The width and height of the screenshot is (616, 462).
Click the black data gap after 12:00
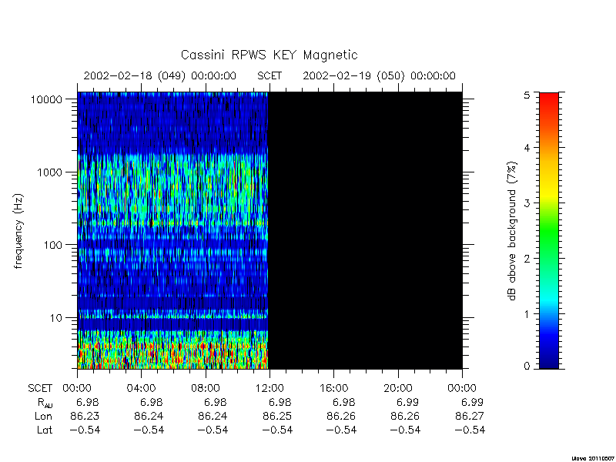click(365, 230)
